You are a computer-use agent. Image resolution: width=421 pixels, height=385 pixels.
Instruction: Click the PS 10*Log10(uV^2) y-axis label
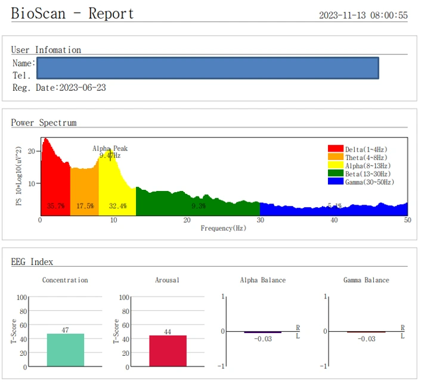click(x=18, y=176)
